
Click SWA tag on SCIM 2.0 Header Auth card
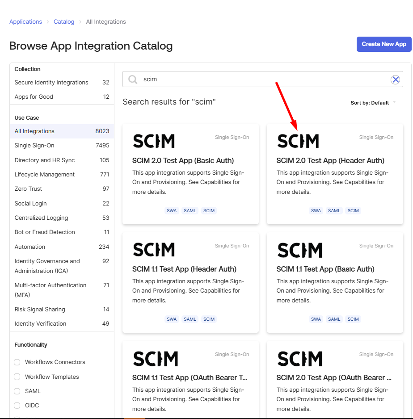tap(316, 210)
